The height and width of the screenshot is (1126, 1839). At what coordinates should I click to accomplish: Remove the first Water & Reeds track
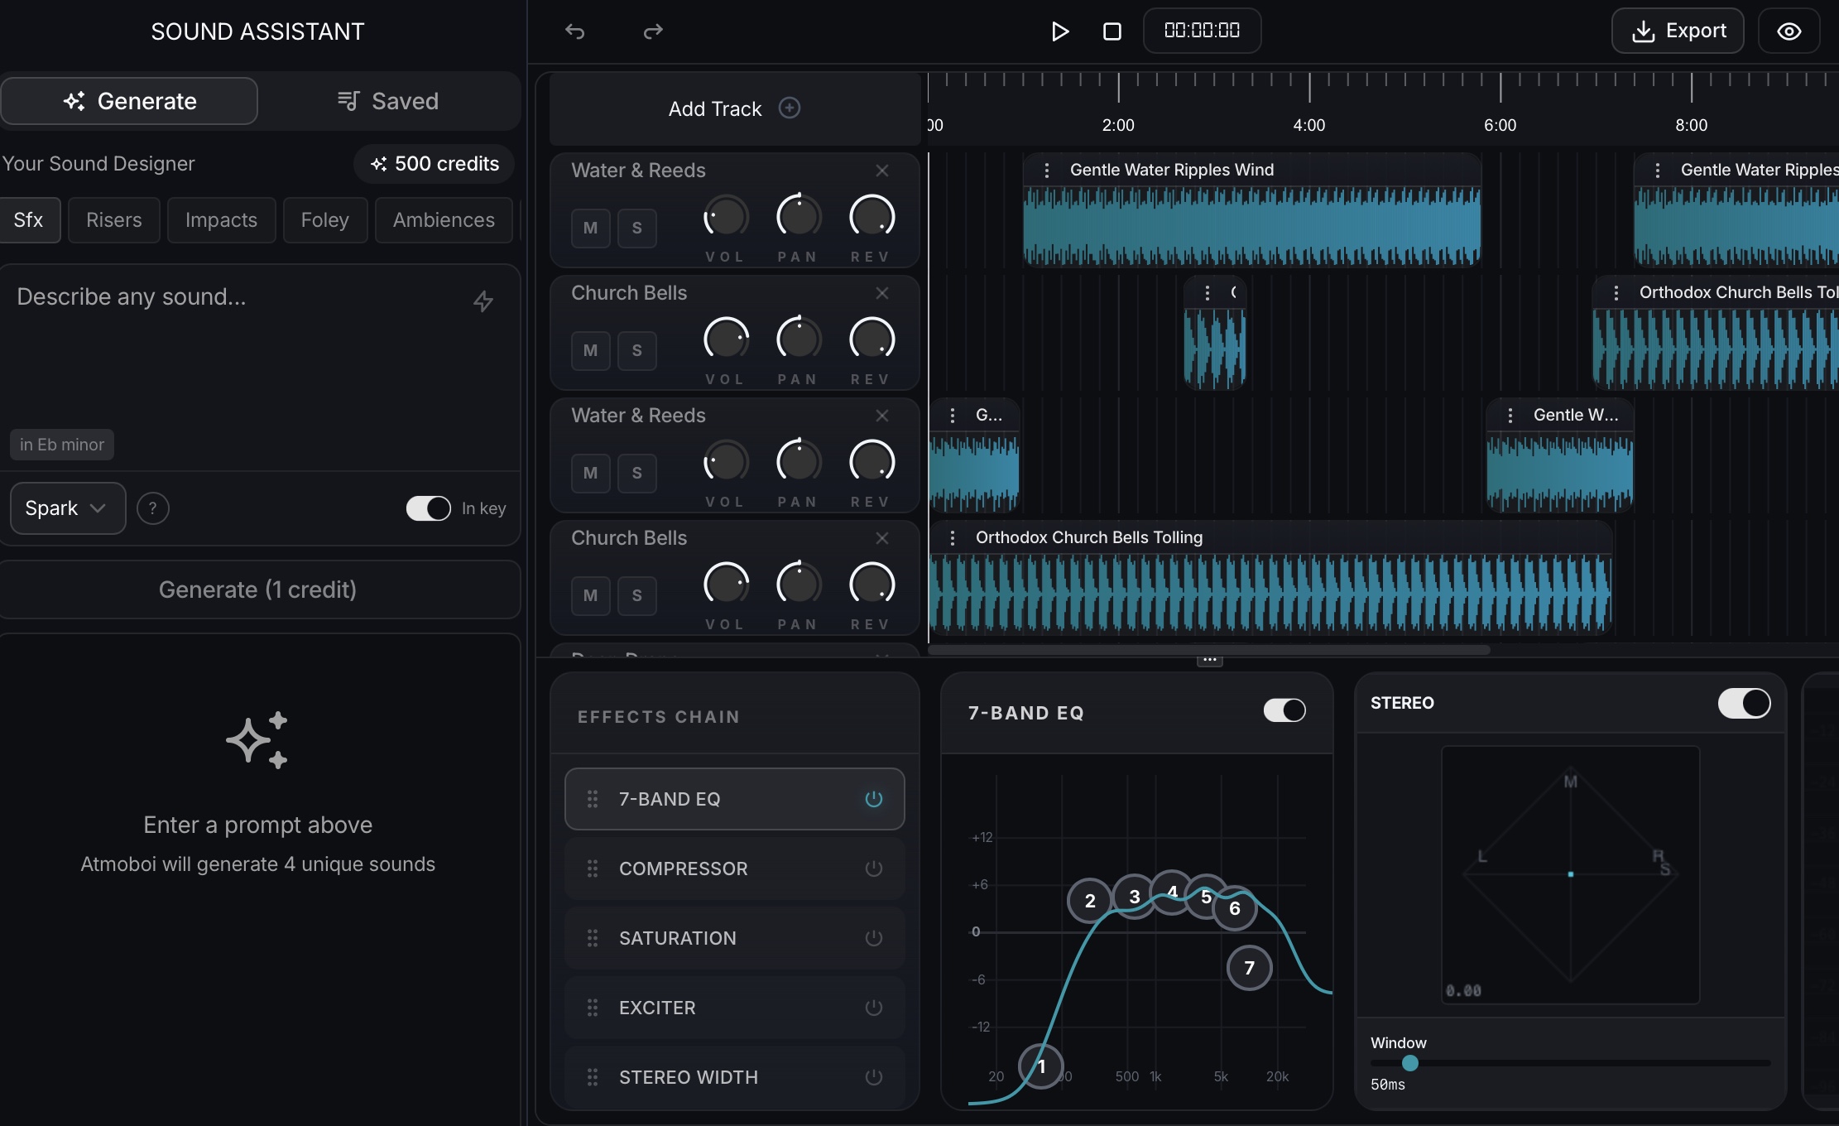pyautogui.click(x=882, y=171)
